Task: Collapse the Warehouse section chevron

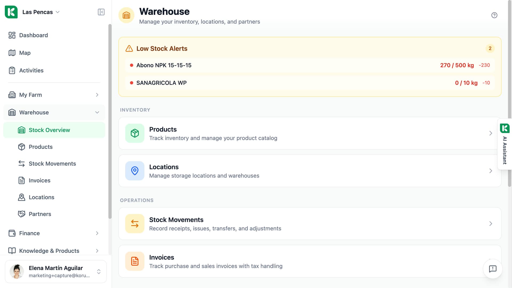Action: pos(97,113)
